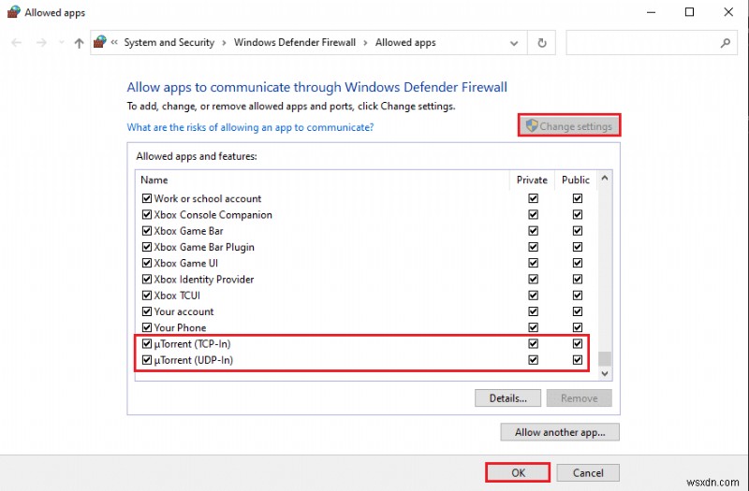Screen dimensions: 749x491
Task: Expand the breadcrumb overflow double chevron
Action: [x=114, y=42]
